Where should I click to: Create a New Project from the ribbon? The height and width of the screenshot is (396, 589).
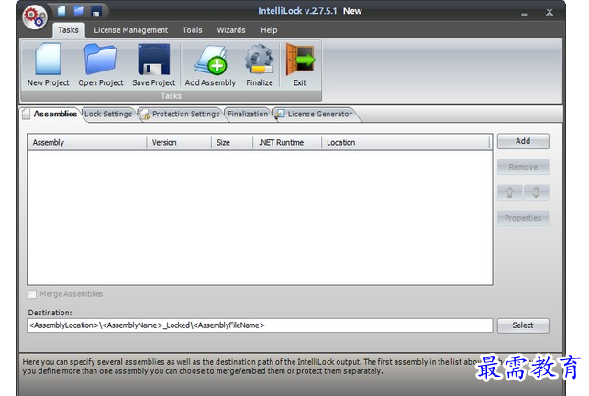coord(48,65)
